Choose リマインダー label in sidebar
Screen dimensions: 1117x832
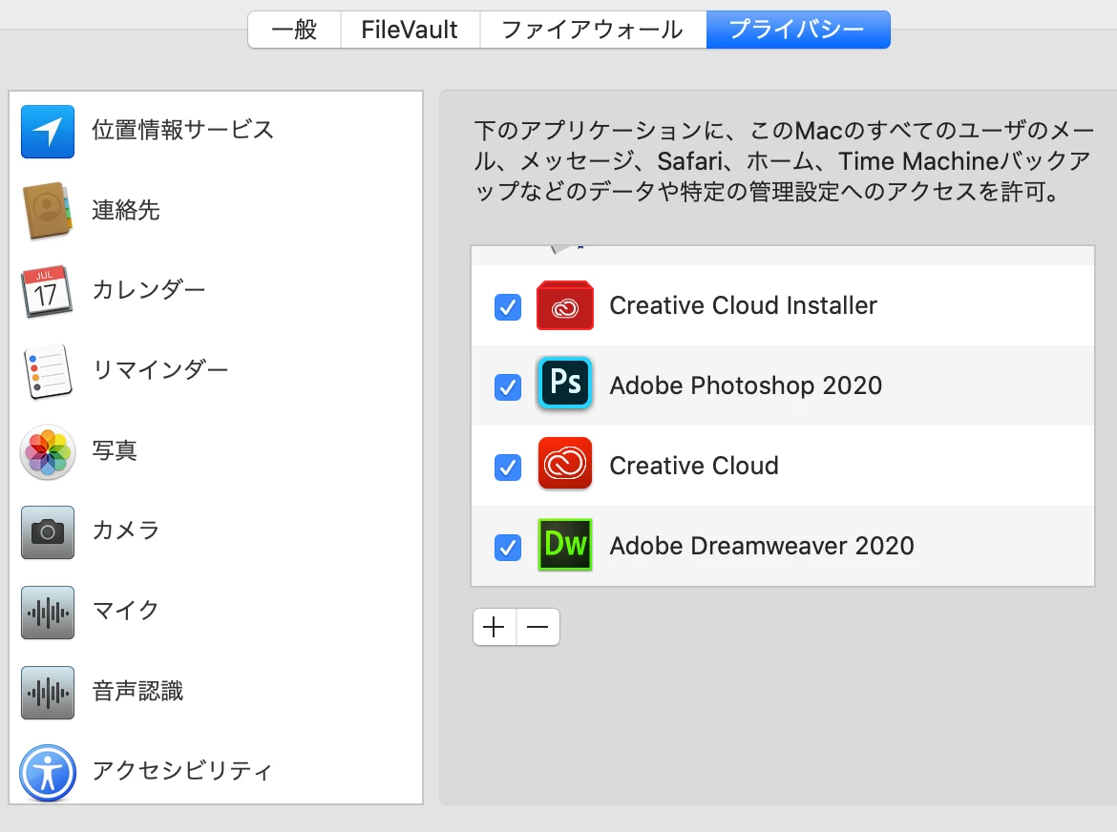[160, 369]
